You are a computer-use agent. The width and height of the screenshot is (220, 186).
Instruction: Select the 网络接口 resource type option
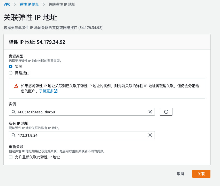[x=10, y=73]
